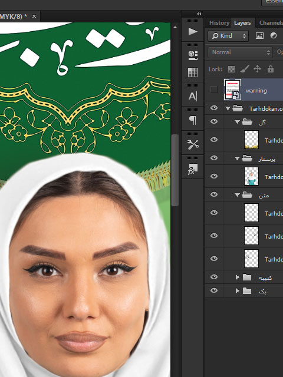Collapse the متن group

[x=237, y=195]
